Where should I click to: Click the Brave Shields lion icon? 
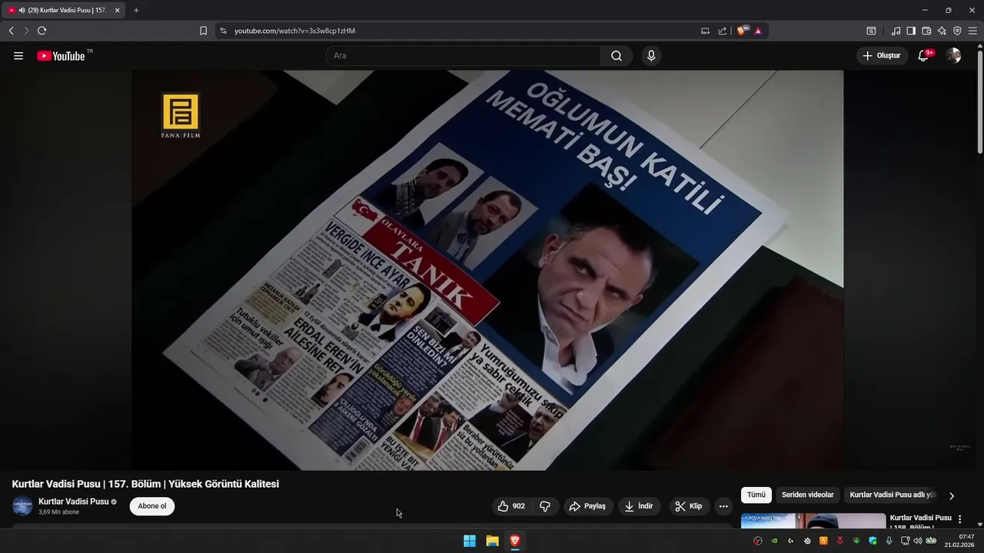[x=742, y=31]
